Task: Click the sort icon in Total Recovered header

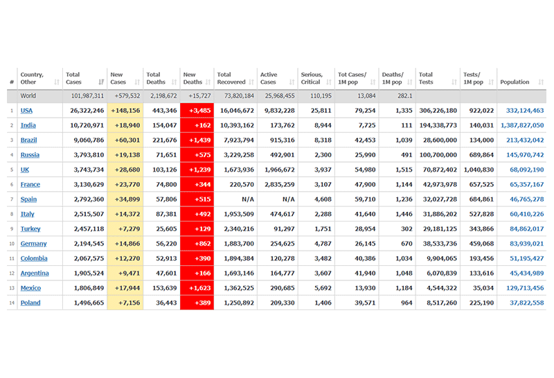Action: coord(251,82)
